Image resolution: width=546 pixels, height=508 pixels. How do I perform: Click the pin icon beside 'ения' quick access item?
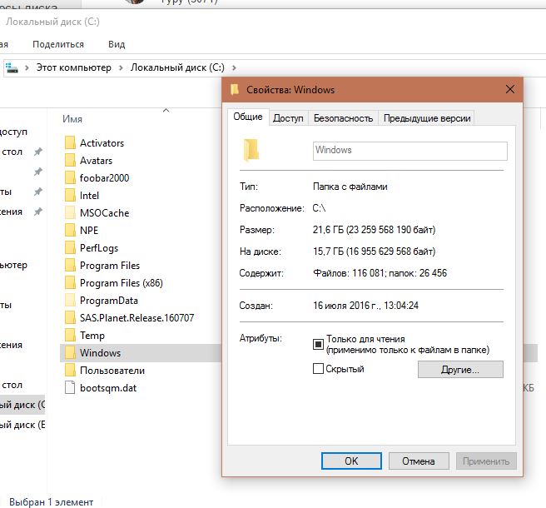pyautogui.click(x=38, y=212)
